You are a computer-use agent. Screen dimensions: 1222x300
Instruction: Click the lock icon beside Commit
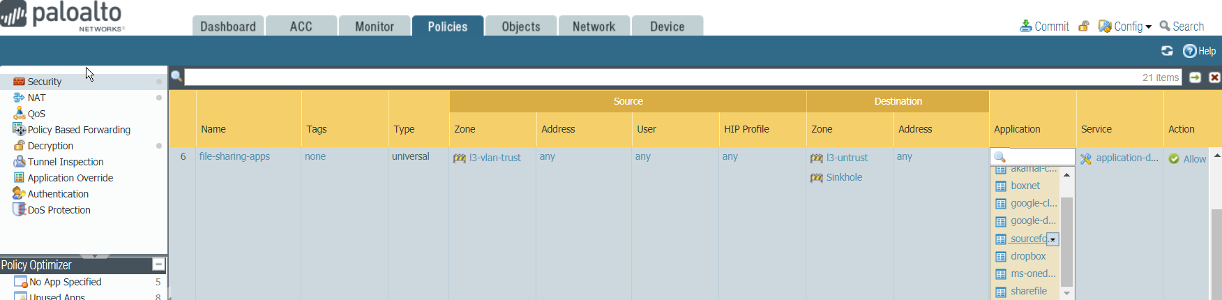pyautogui.click(x=1083, y=27)
